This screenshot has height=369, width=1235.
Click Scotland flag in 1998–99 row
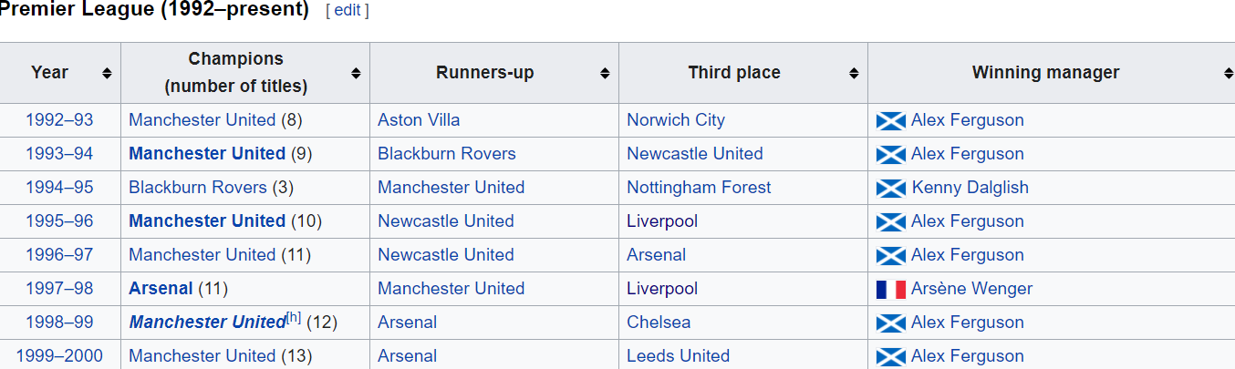890,323
